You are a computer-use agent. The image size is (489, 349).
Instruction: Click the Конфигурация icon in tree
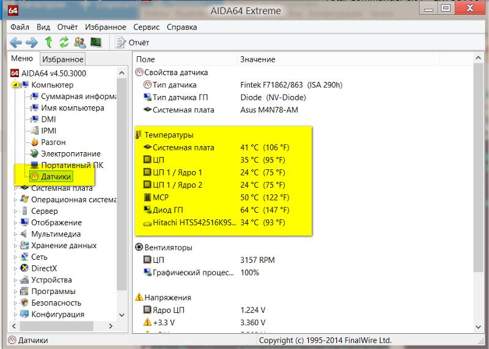24,314
